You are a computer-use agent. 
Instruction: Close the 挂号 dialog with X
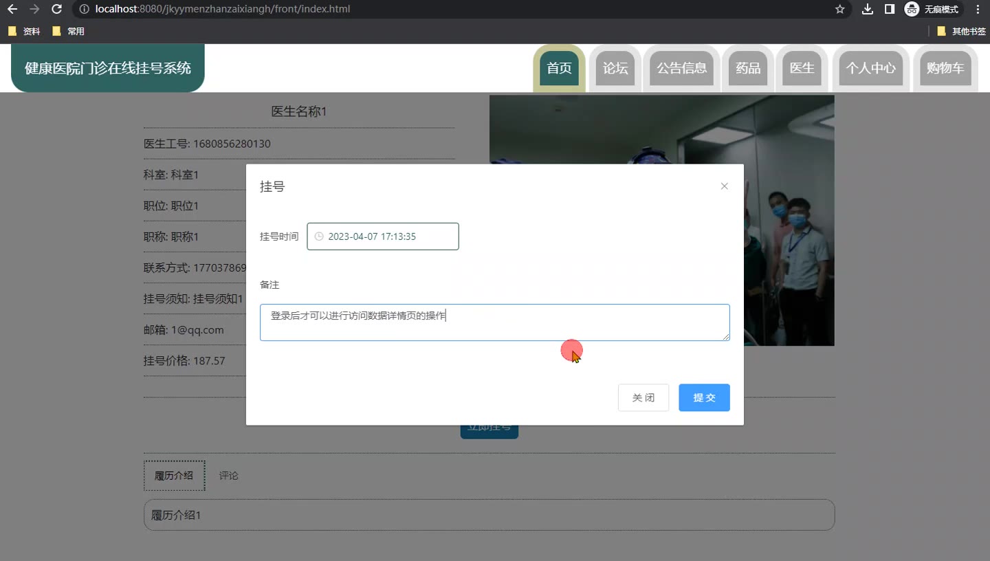tap(724, 186)
